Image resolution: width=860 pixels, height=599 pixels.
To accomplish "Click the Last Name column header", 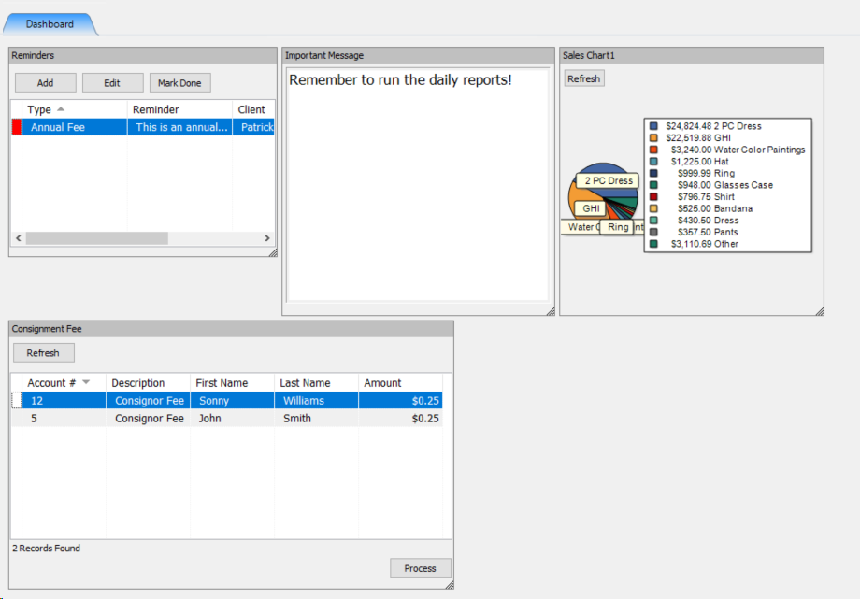I will pos(317,383).
